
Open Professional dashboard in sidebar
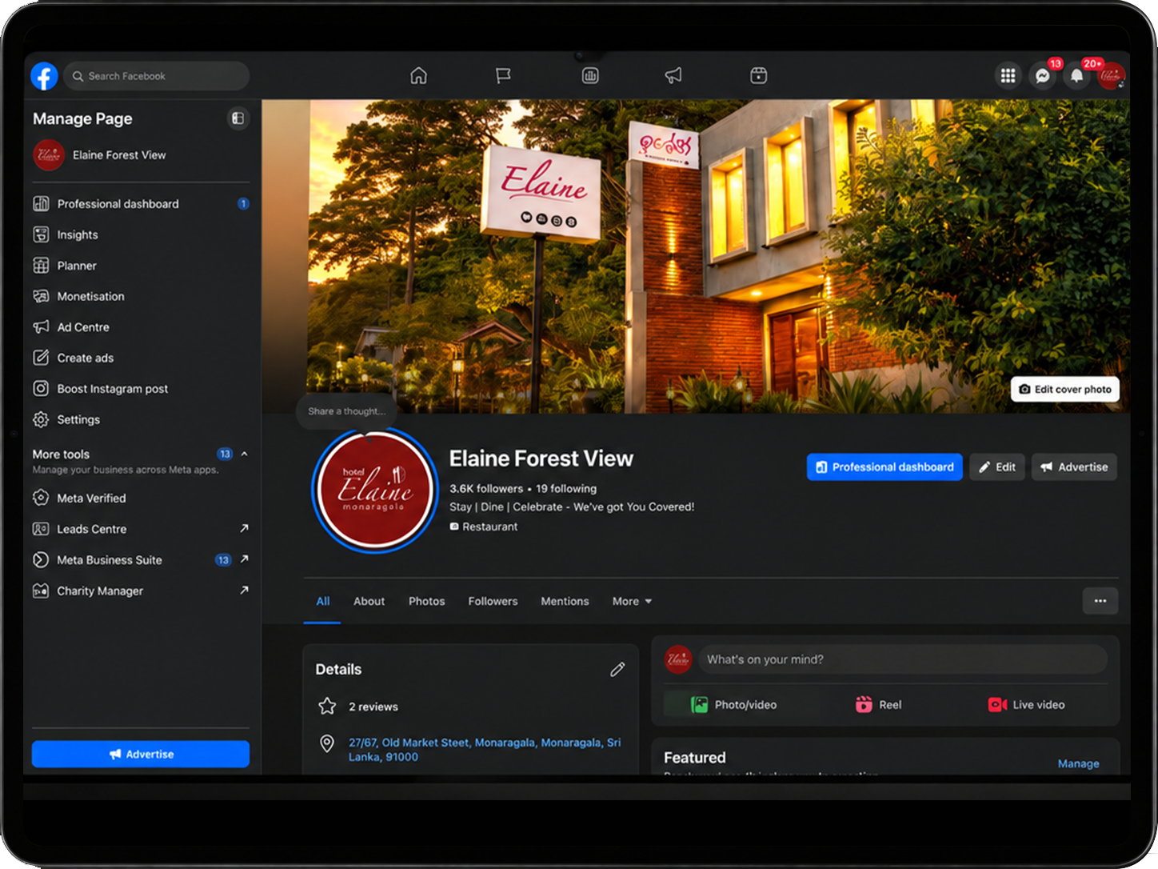tap(141, 204)
